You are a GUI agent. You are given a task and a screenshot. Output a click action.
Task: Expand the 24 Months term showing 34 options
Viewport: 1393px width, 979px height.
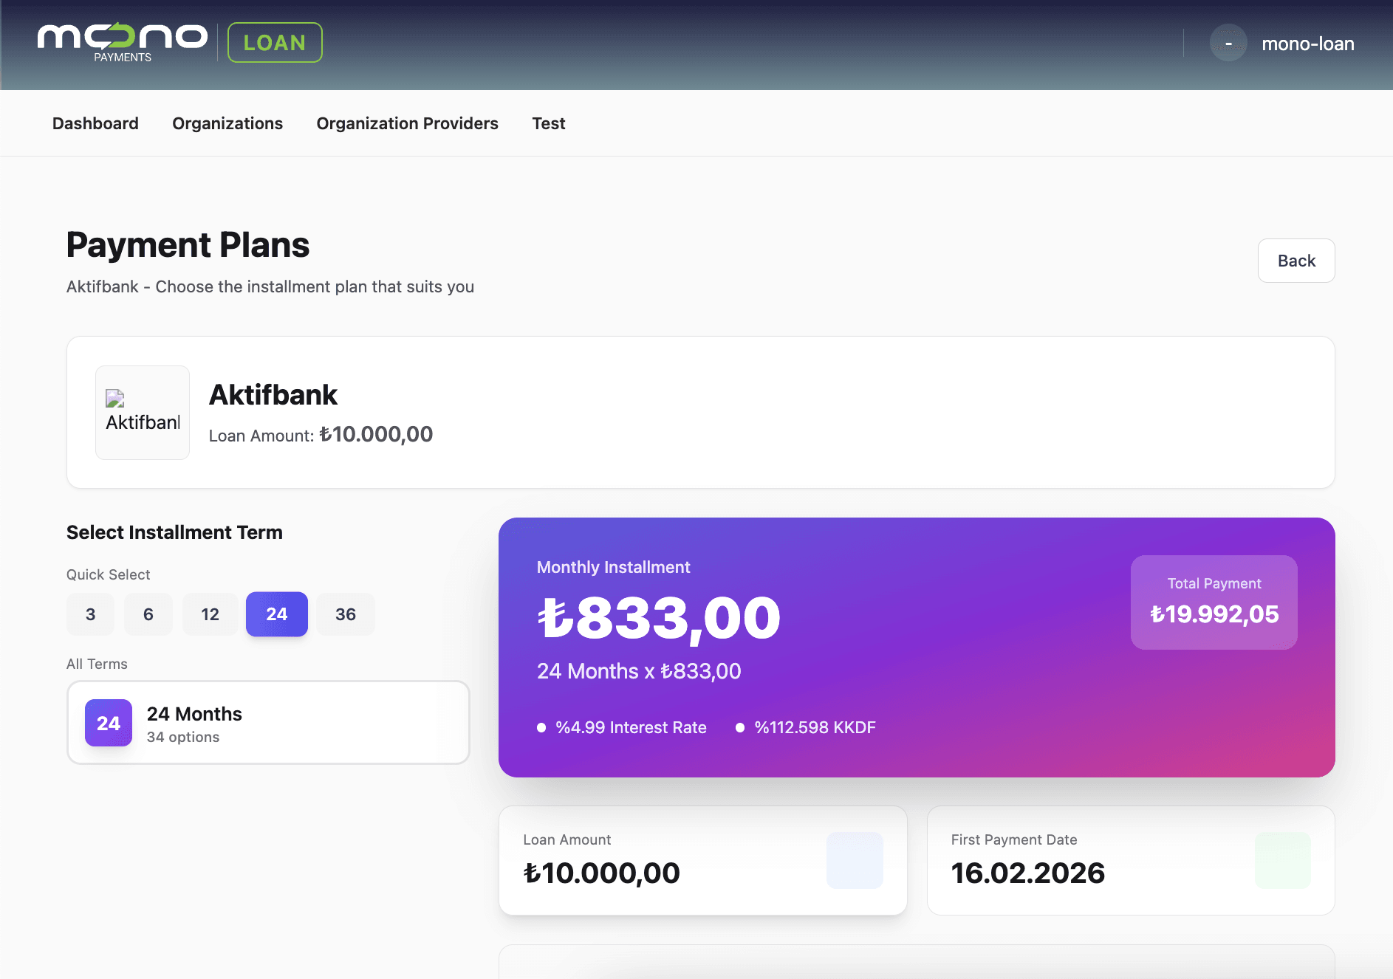pyautogui.click(x=267, y=722)
